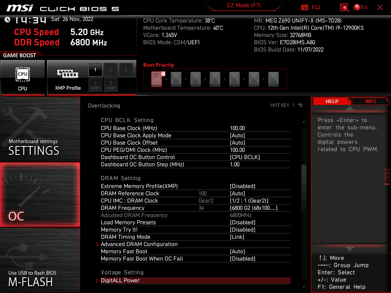This screenshot has height=293, width=391.
Task: Expand Advanced DRAM Configuration submenu
Action: [x=195, y=244]
